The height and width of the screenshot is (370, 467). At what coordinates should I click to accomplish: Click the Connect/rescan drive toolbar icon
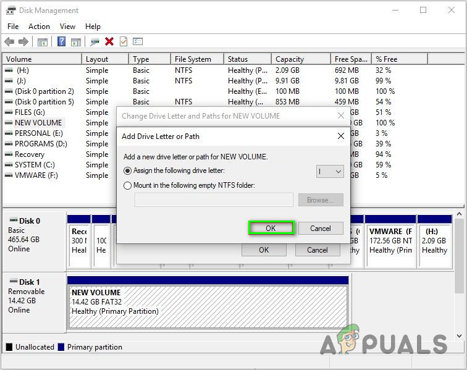pos(95,42)
